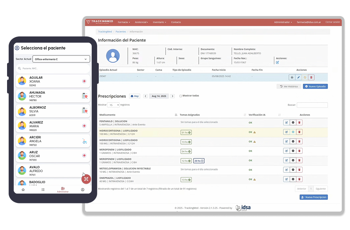This screenshot has width=350, height=230.
Task: Expand the Administrador user menu
Action: (283, 22)
